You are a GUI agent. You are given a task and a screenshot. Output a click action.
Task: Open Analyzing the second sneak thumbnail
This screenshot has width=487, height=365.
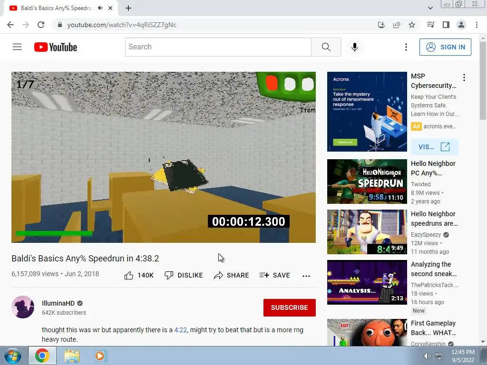[367, 282]
